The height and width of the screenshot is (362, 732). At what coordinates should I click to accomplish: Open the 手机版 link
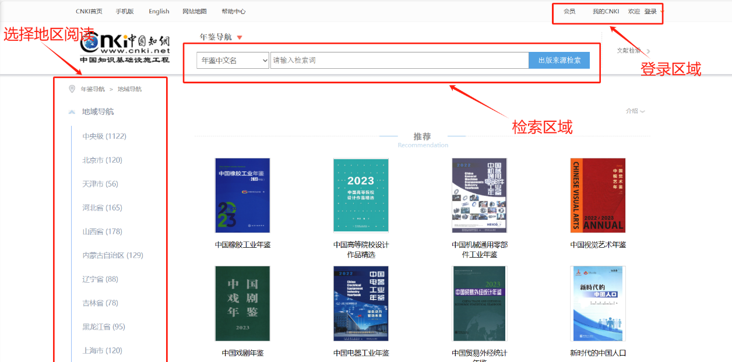[x=125, y=11]
